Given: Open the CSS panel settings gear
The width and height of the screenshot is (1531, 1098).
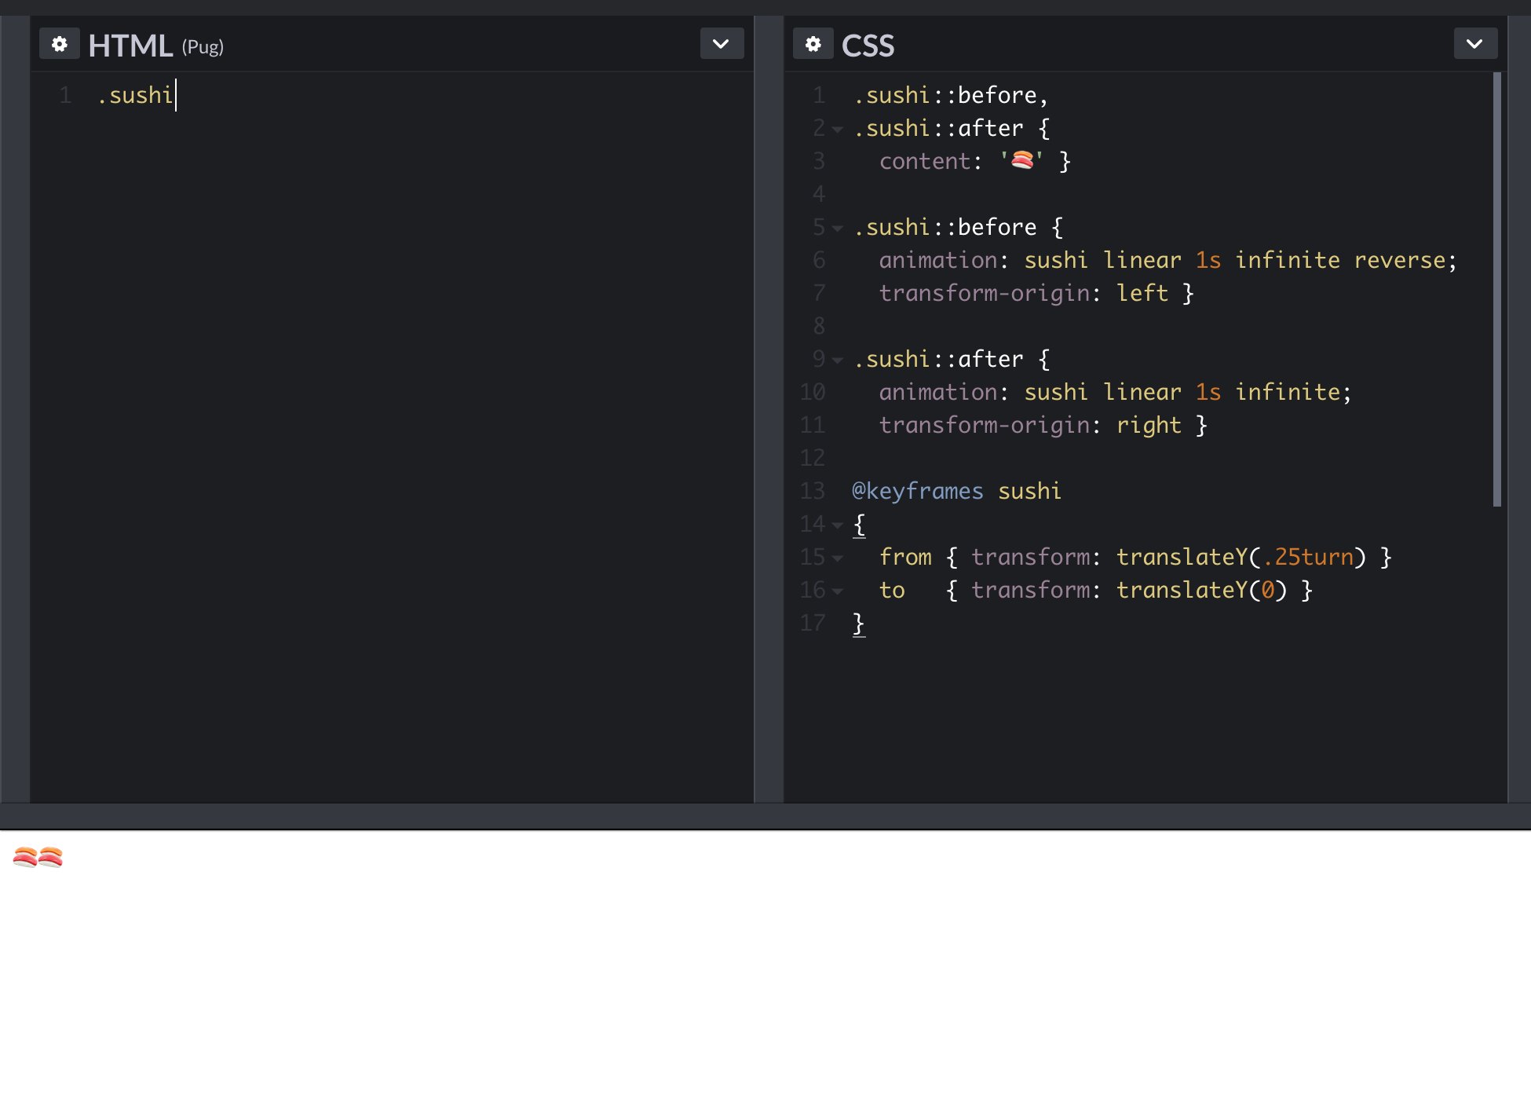Looking at the screenshot, I should click(813, 43).
